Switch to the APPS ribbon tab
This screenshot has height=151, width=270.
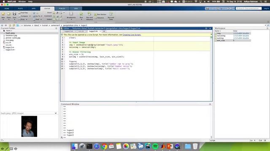coord(34,8)
